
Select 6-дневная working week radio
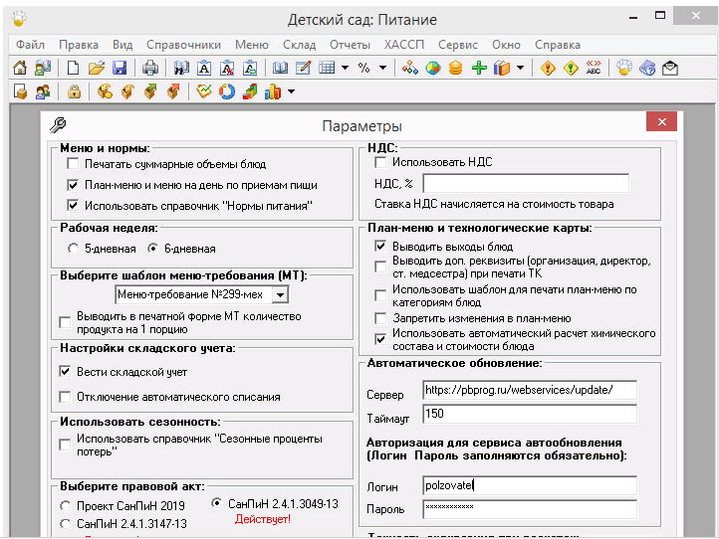click(x=152, y=249)
